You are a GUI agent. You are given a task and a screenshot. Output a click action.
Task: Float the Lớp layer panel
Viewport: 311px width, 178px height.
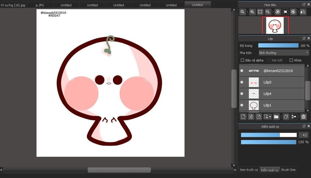pyautogui.click(x=304, y=38)
